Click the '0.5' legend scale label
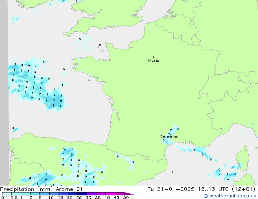The height and width of the screenshot is (199, 258). [14, 197]
